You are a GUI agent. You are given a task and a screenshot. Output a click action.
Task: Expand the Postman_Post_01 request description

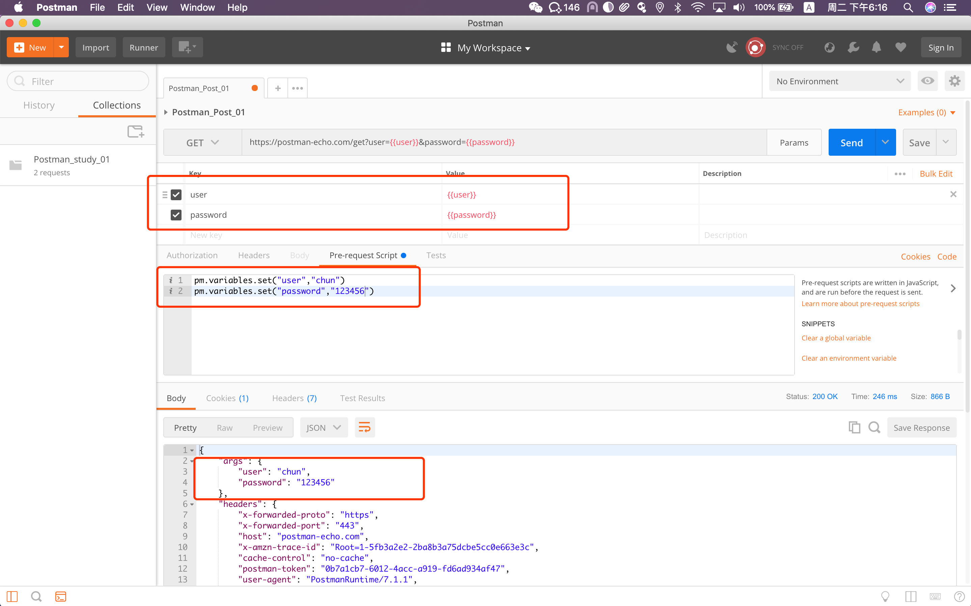(x=166, y=112)
